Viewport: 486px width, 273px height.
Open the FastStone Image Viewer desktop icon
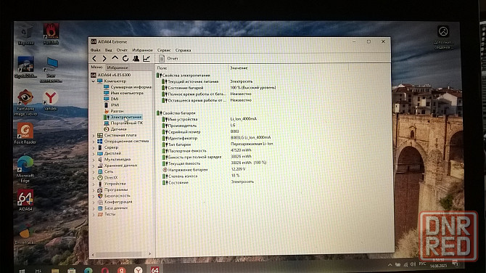point(25,102)
